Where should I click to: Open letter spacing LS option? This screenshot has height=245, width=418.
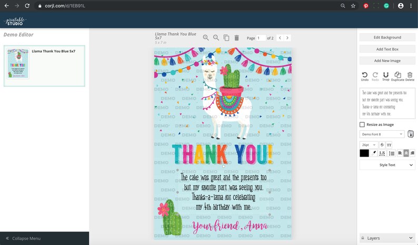(x=382, y=153)
